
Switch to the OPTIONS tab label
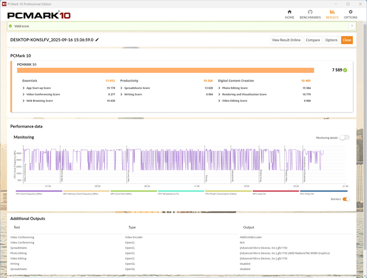350,17
